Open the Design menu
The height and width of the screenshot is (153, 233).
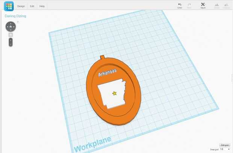(21, 6)
